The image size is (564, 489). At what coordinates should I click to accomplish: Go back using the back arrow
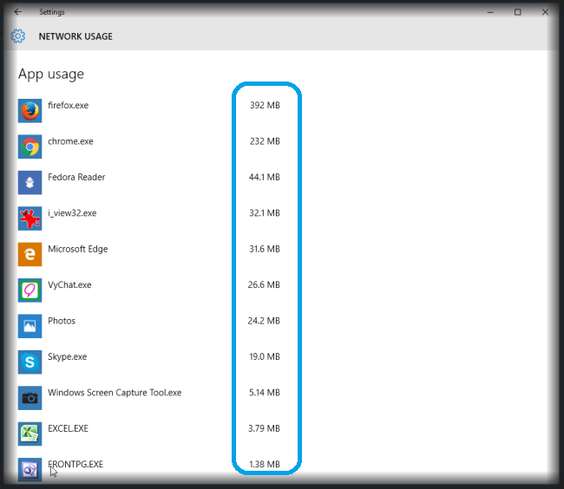(x=18, y=12)
